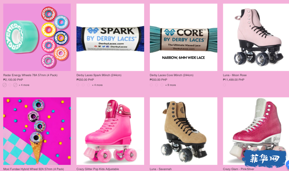Select second color swatch under Radar Energy Wheels
The height and width of the screenshot is (171, 289).
pos(10,85)
